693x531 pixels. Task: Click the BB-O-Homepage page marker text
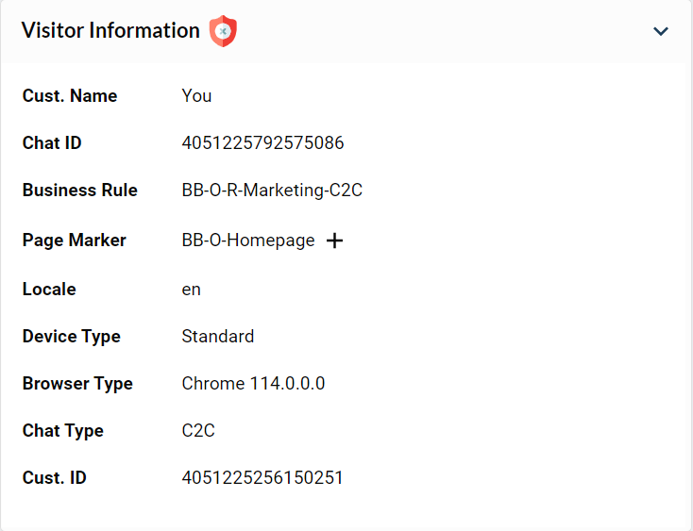click(x=248, y=241)
